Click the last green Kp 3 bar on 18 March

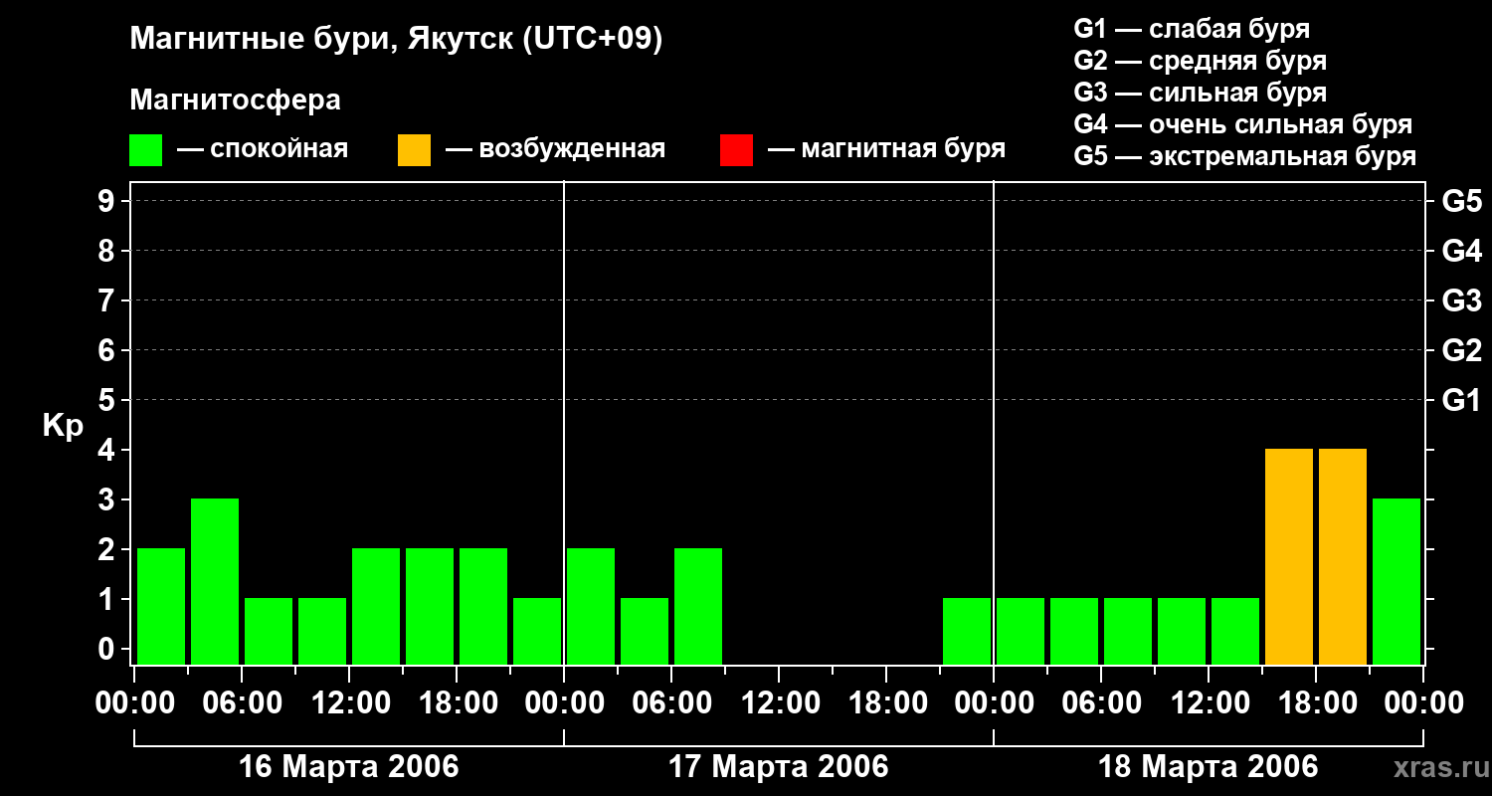1397,581
